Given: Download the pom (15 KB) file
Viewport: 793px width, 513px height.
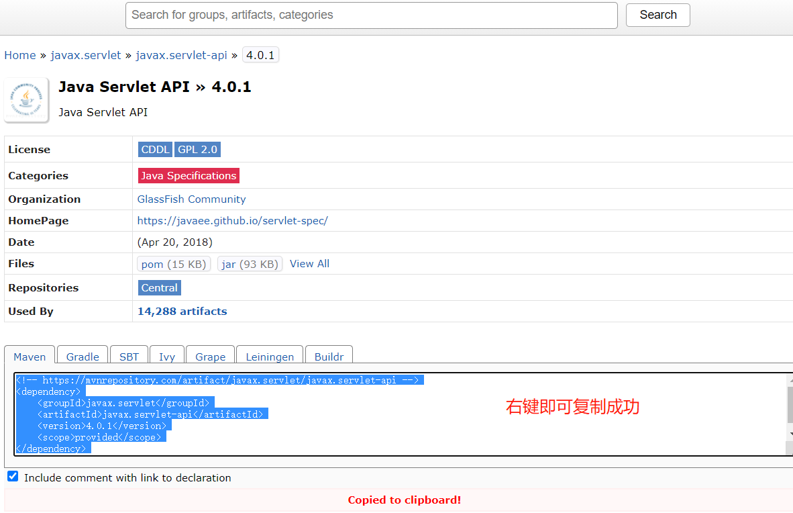Looking at the screenshot, I should point(174,264).
